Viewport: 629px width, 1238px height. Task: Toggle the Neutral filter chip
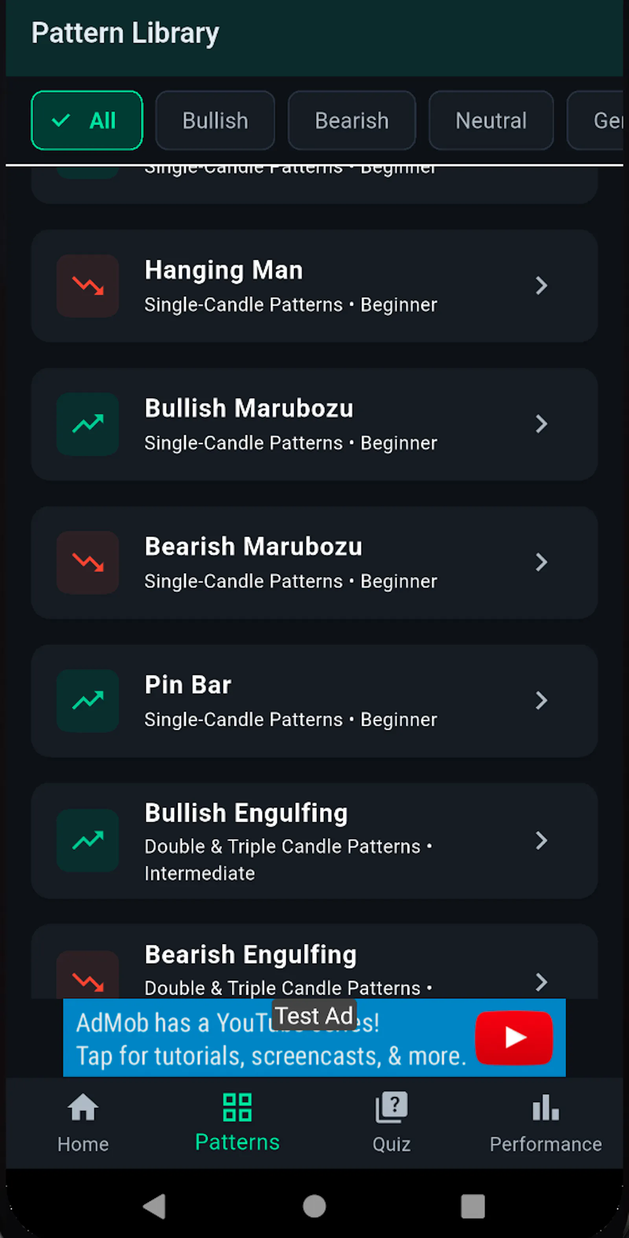[x=491, y=120]
